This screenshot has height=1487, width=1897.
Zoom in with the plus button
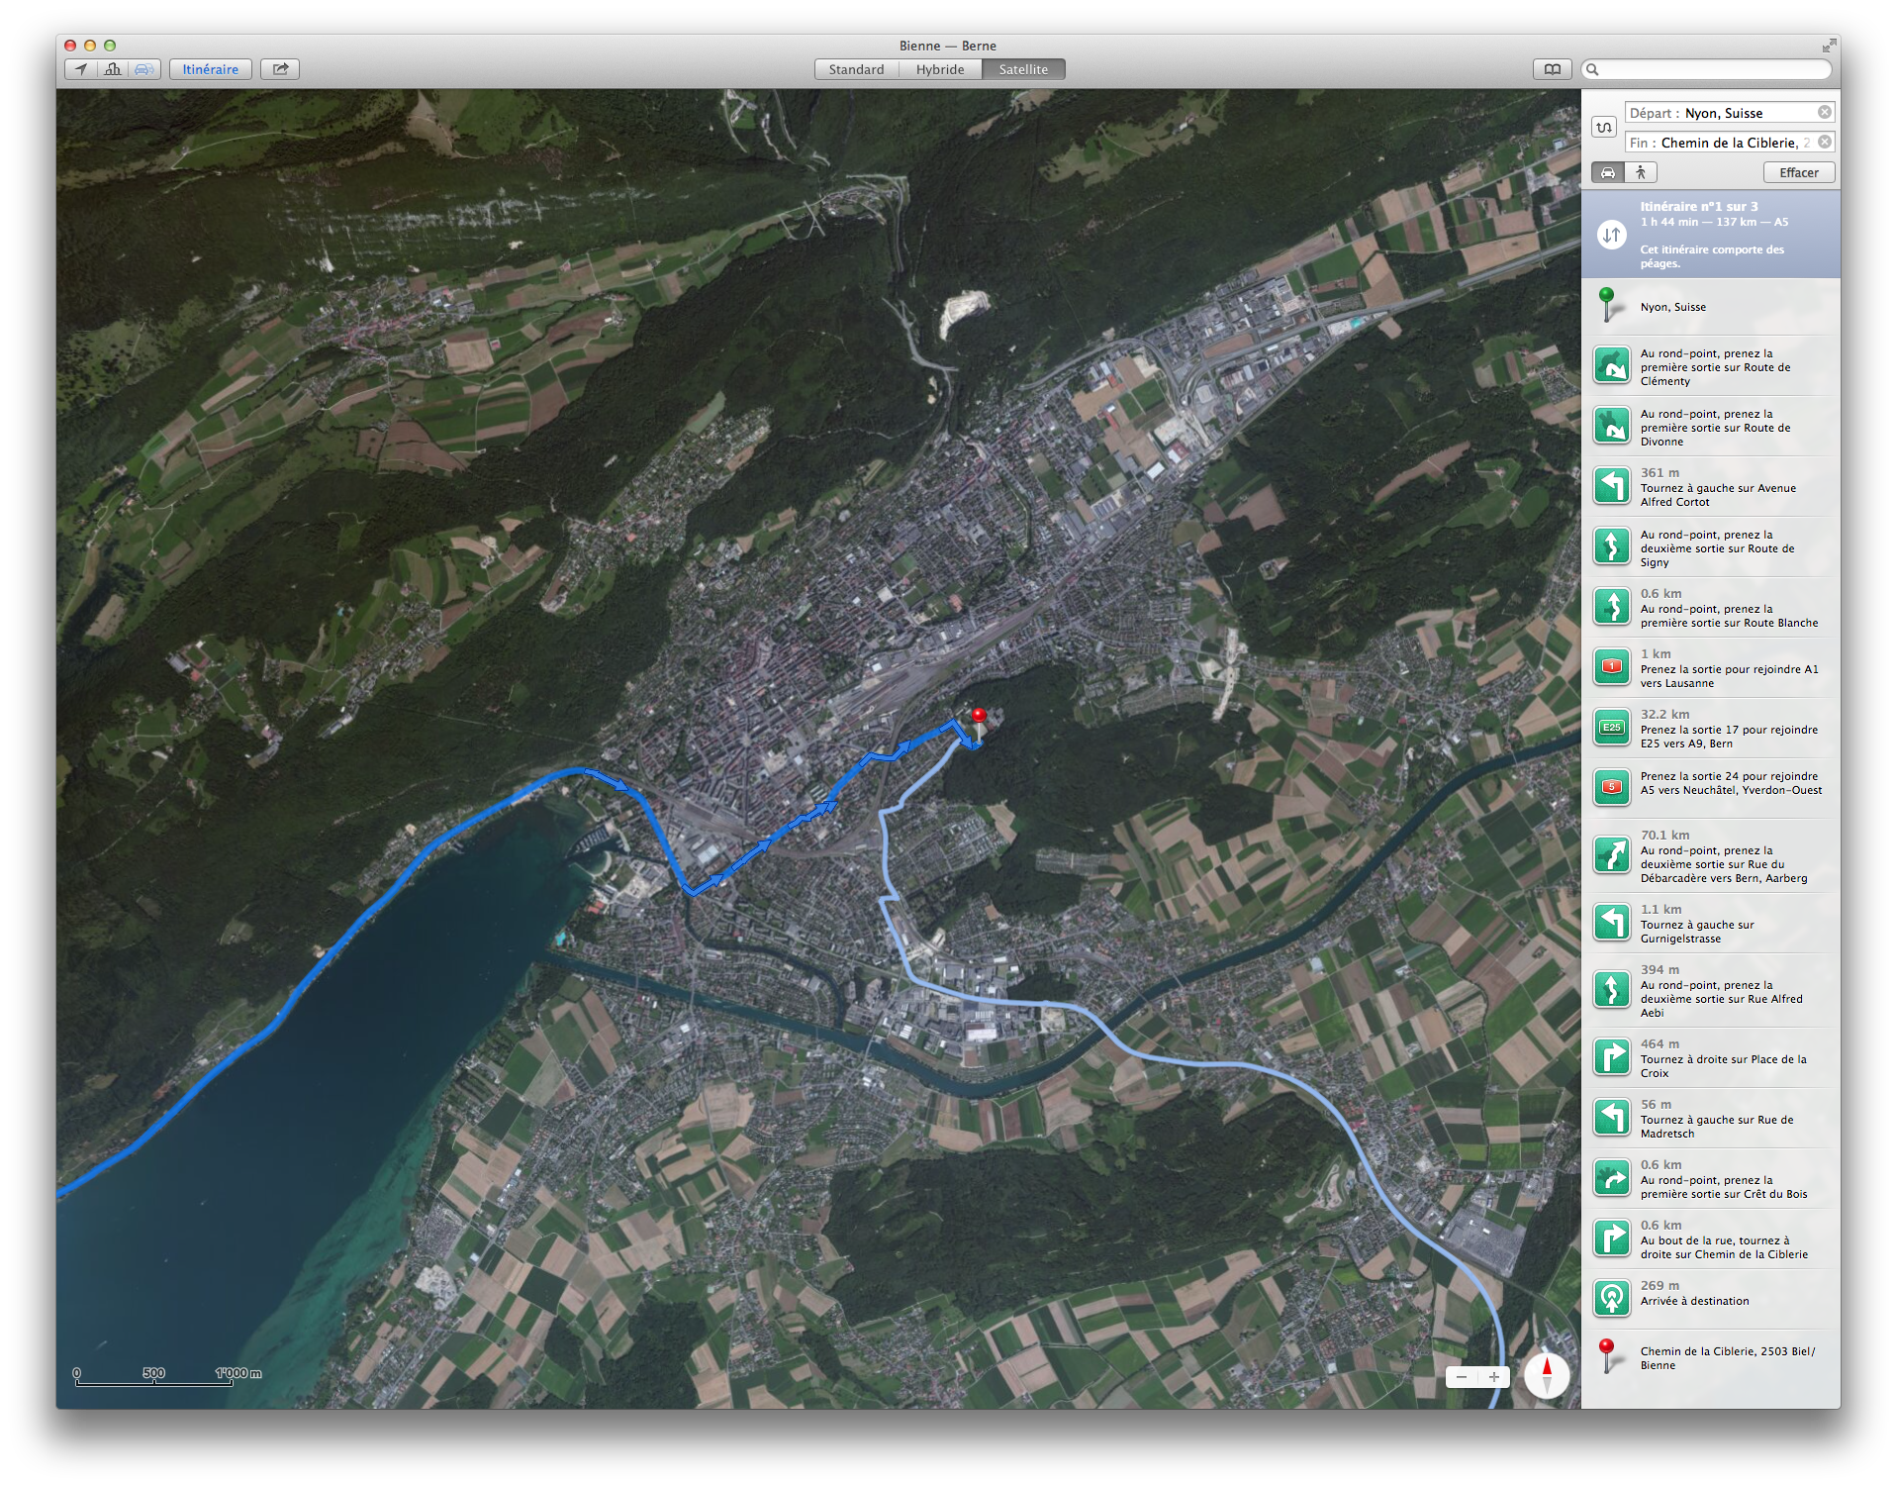tap(1493, 1377)
